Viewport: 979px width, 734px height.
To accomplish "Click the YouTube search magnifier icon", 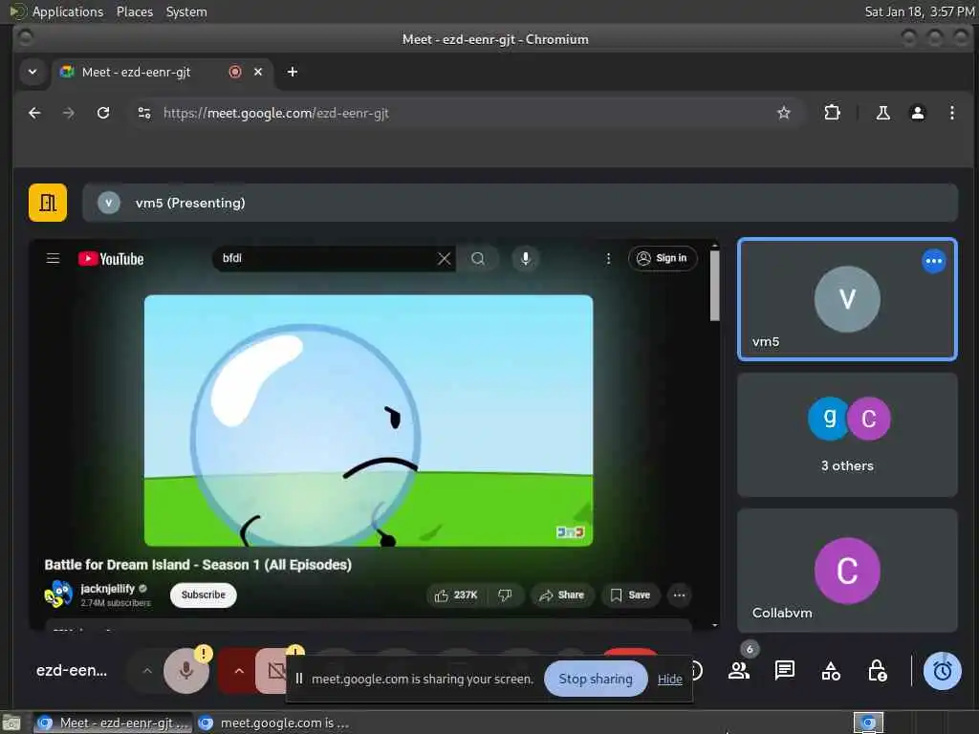I will pos(478,258).
